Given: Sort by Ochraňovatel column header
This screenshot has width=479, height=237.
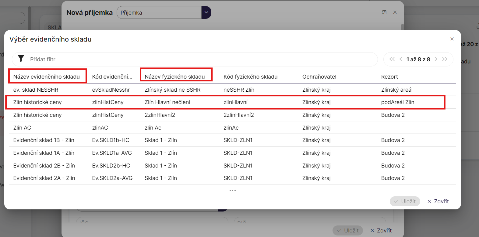Looking at the screenshot, I should coord(319,77).
